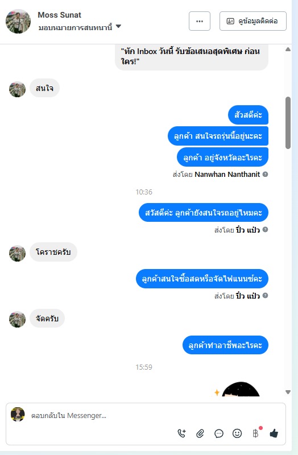Attach a file using the paperclip icon
Viewport: 298px width, 455px height.
(x=200, y=433)
